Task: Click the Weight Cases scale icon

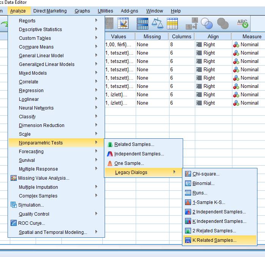Action: pyautogui.click(x=157, y=24)
